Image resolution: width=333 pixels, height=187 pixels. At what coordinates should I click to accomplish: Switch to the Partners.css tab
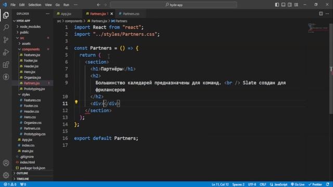click(x=131, y=14)
